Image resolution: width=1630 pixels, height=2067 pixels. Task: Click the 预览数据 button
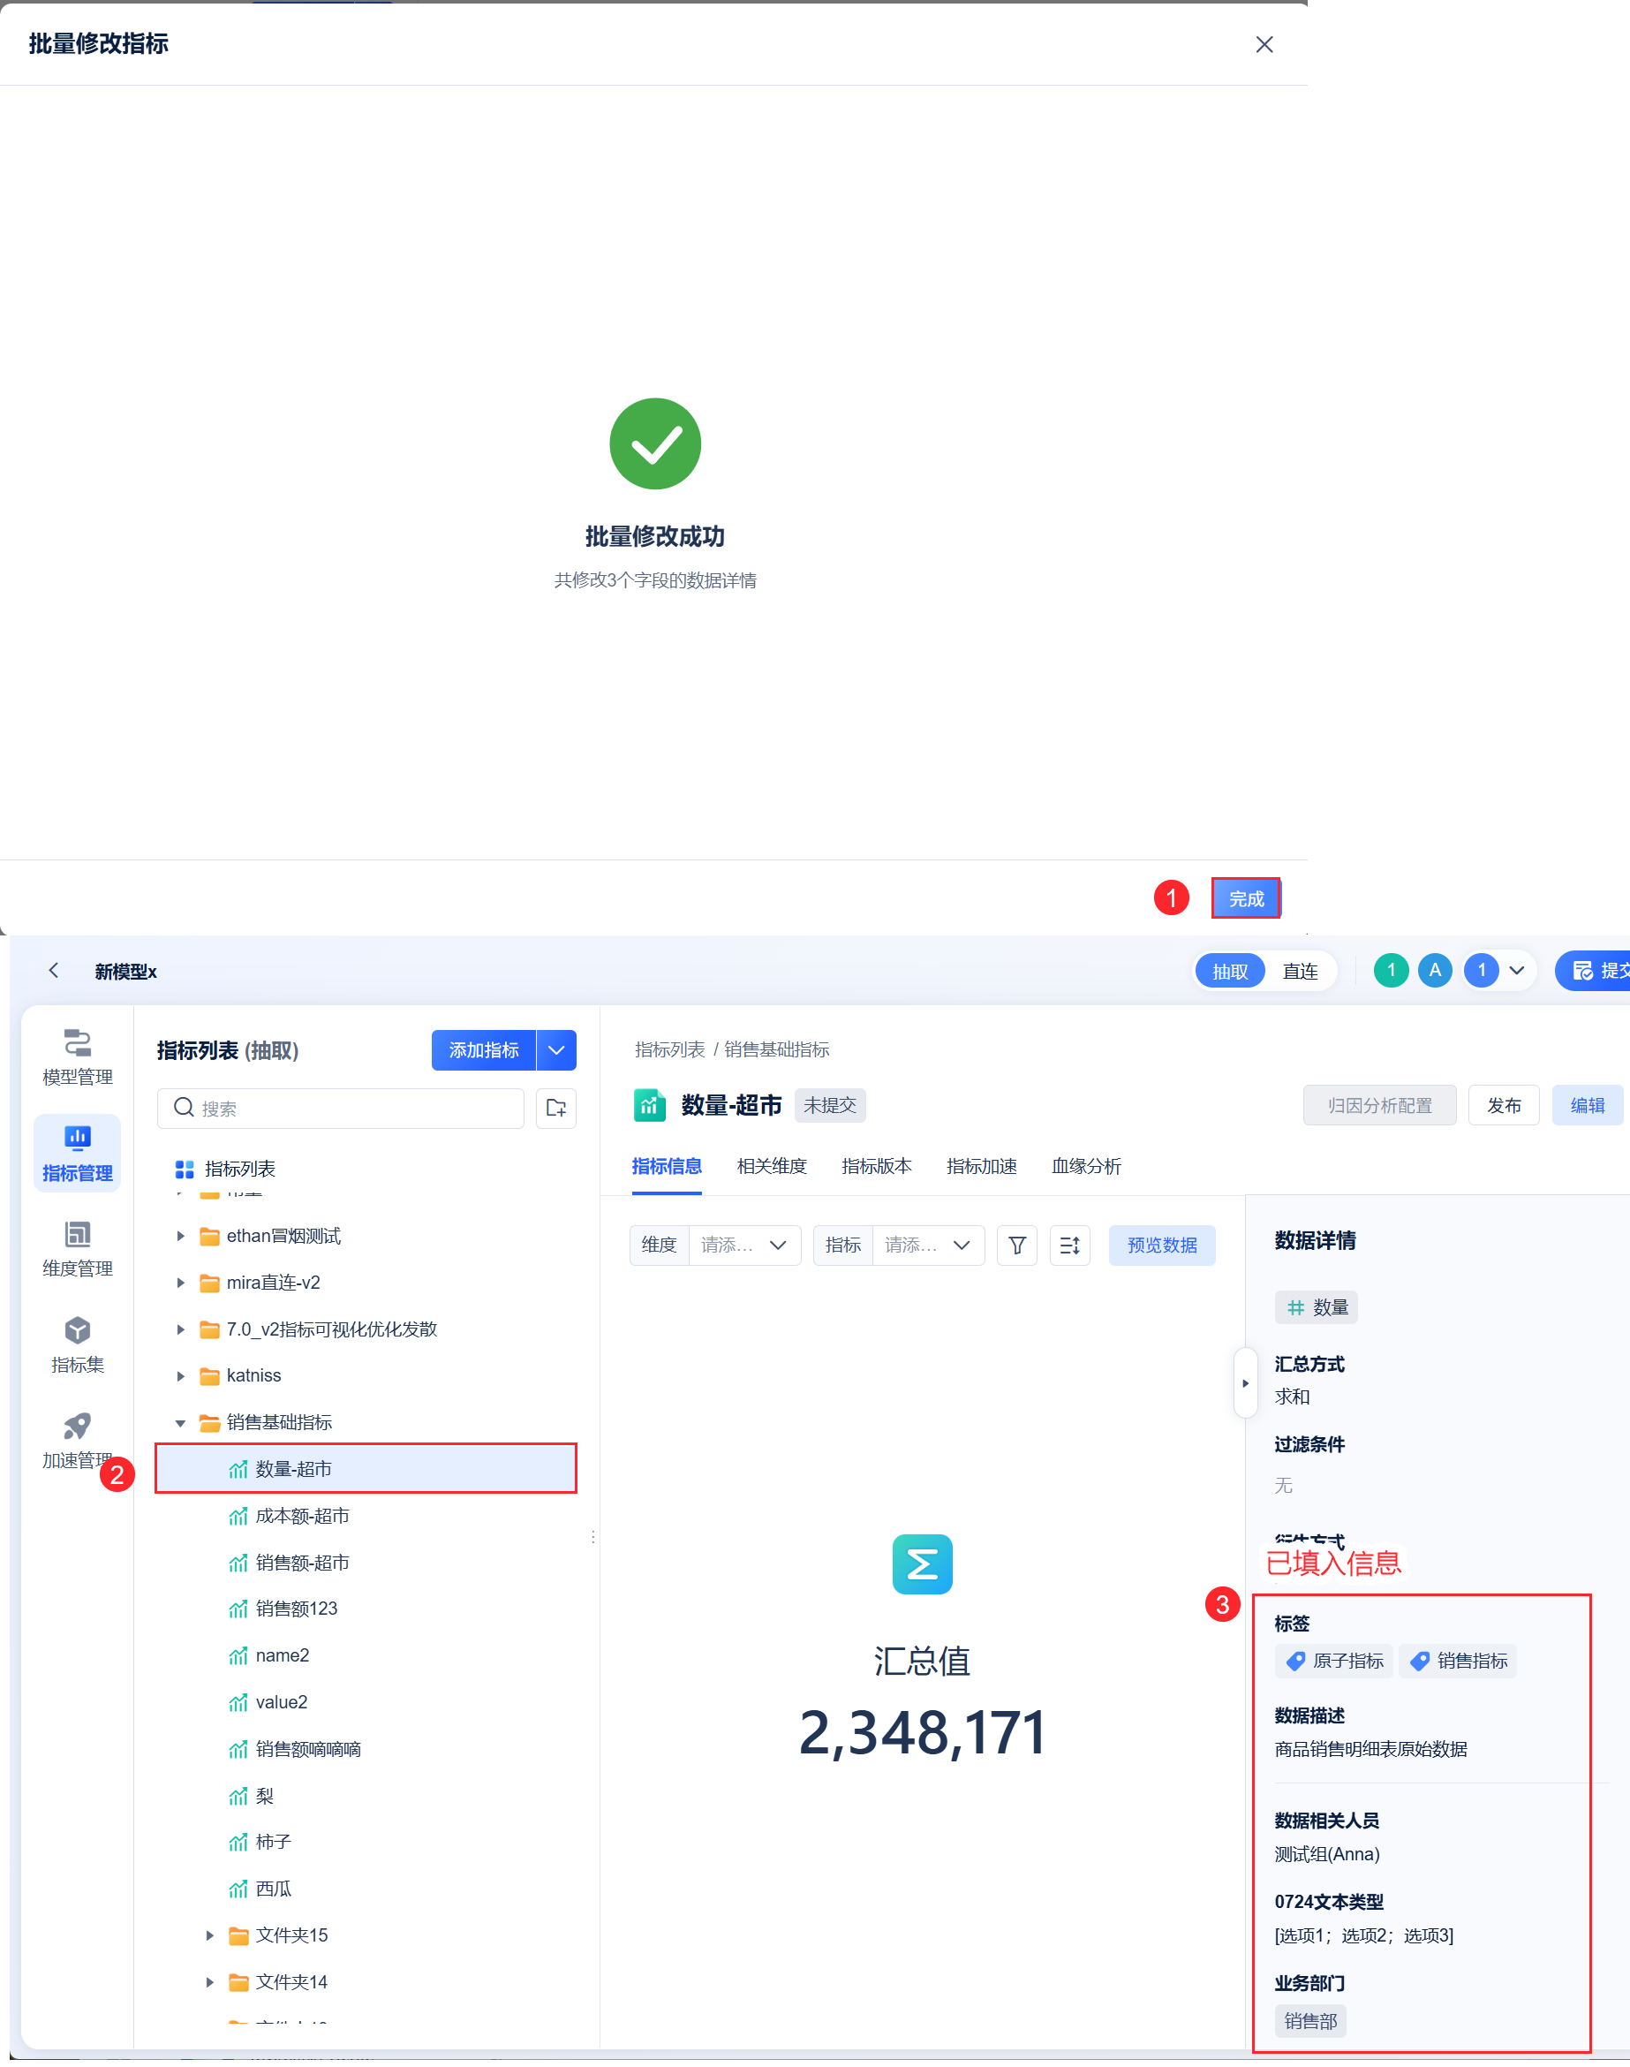[1161, 1245]
